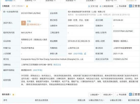Click the 文字介绍 document icon
Screen dimensions: 140x104
(89, 6)
